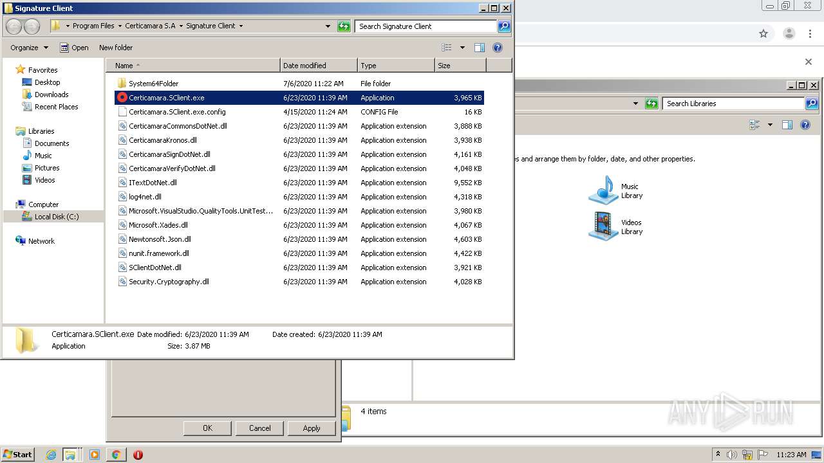The image size is (824, 463).
Task: Select ITextDotNet.dll file
Action: pyautogui.click(x=153, y=183)
